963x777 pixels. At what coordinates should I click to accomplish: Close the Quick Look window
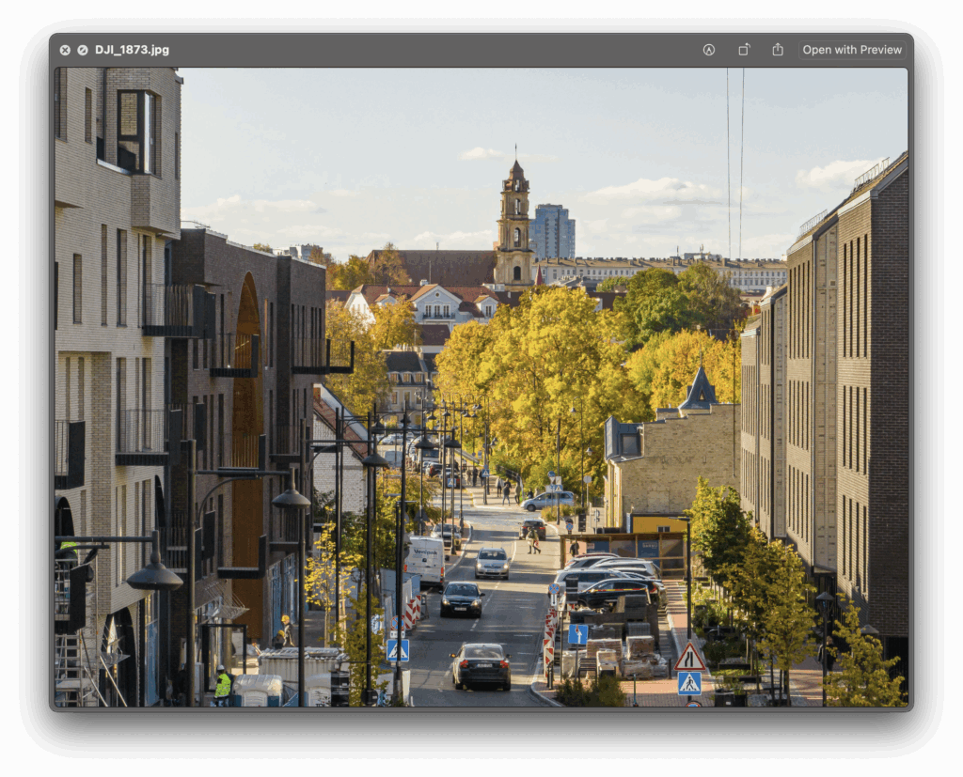click(x=65, y=50)
